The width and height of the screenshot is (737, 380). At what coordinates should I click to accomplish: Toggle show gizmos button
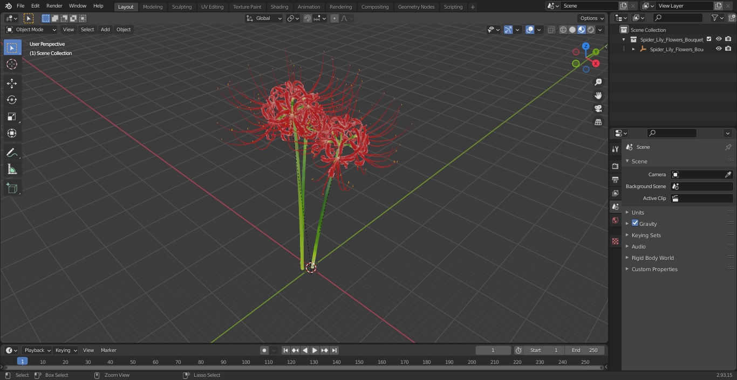(x=508, y=30)
